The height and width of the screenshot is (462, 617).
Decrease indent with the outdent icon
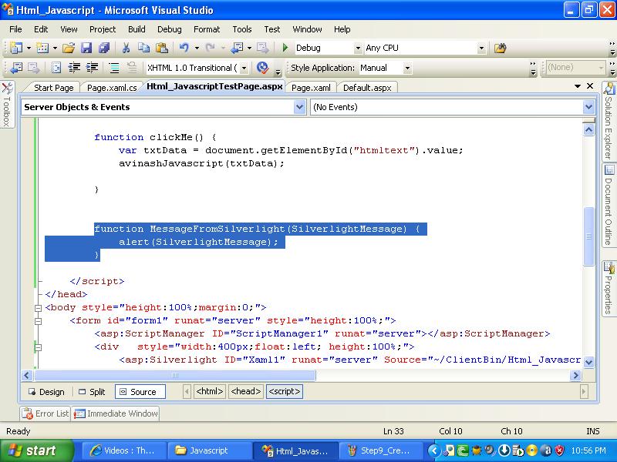(x=74, y=68)
